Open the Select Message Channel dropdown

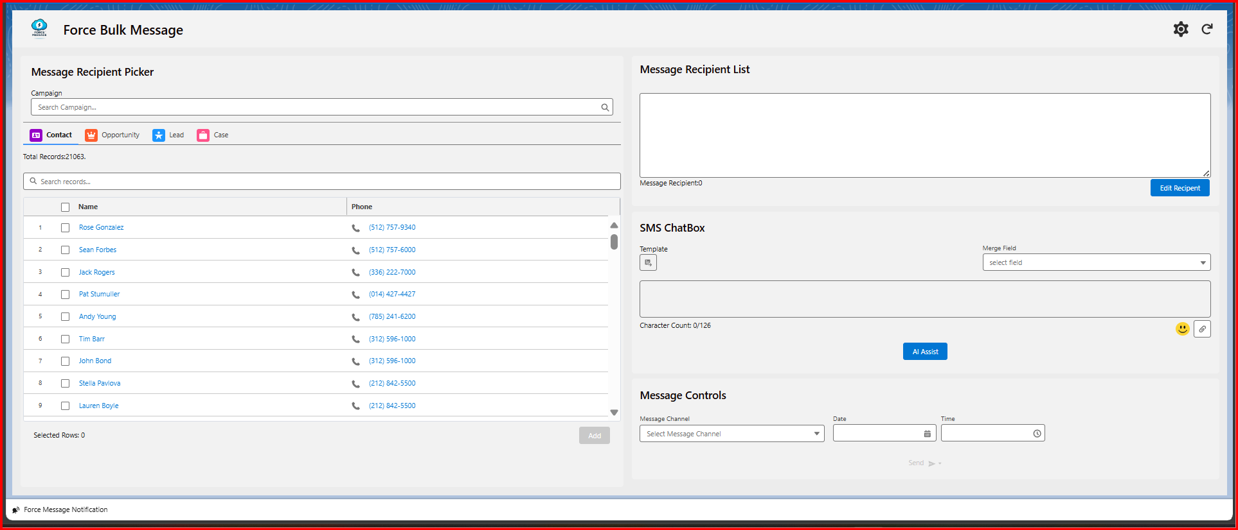(x=731, y=434)
